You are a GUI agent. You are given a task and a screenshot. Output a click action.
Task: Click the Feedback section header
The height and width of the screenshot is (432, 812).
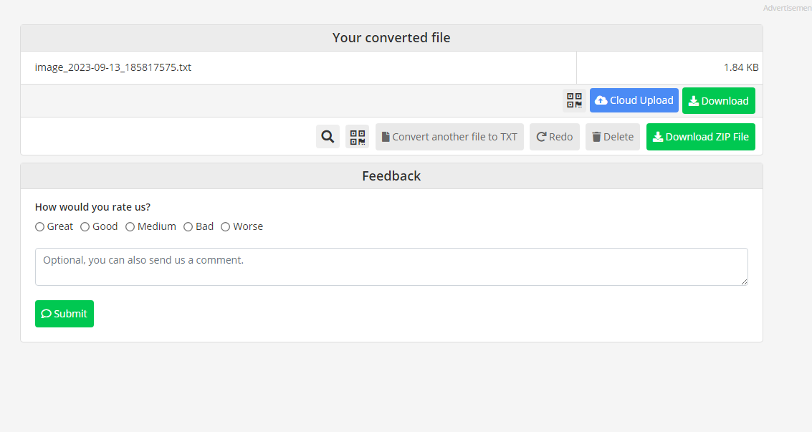[x=391, y=176]
